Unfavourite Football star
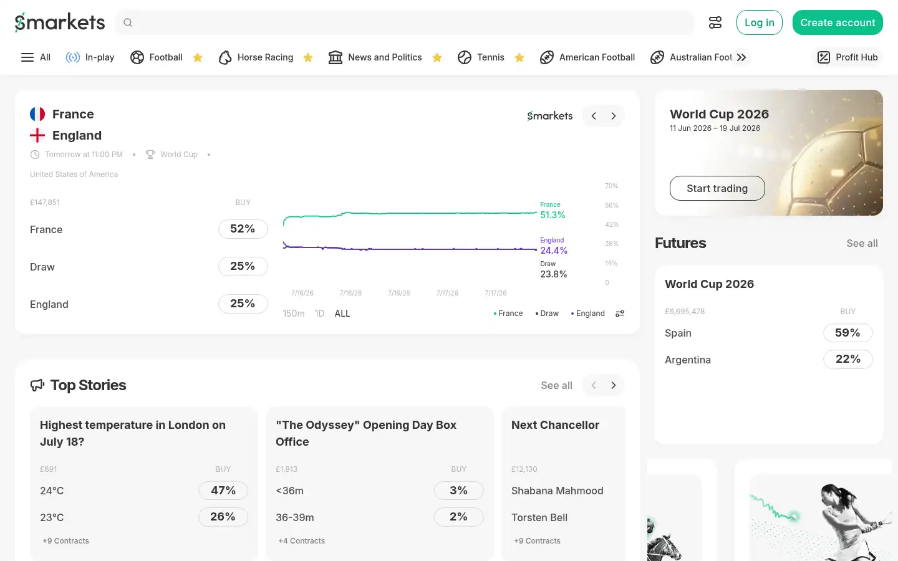This screenshot has width=898, height=561. click(x=198, y=57)
